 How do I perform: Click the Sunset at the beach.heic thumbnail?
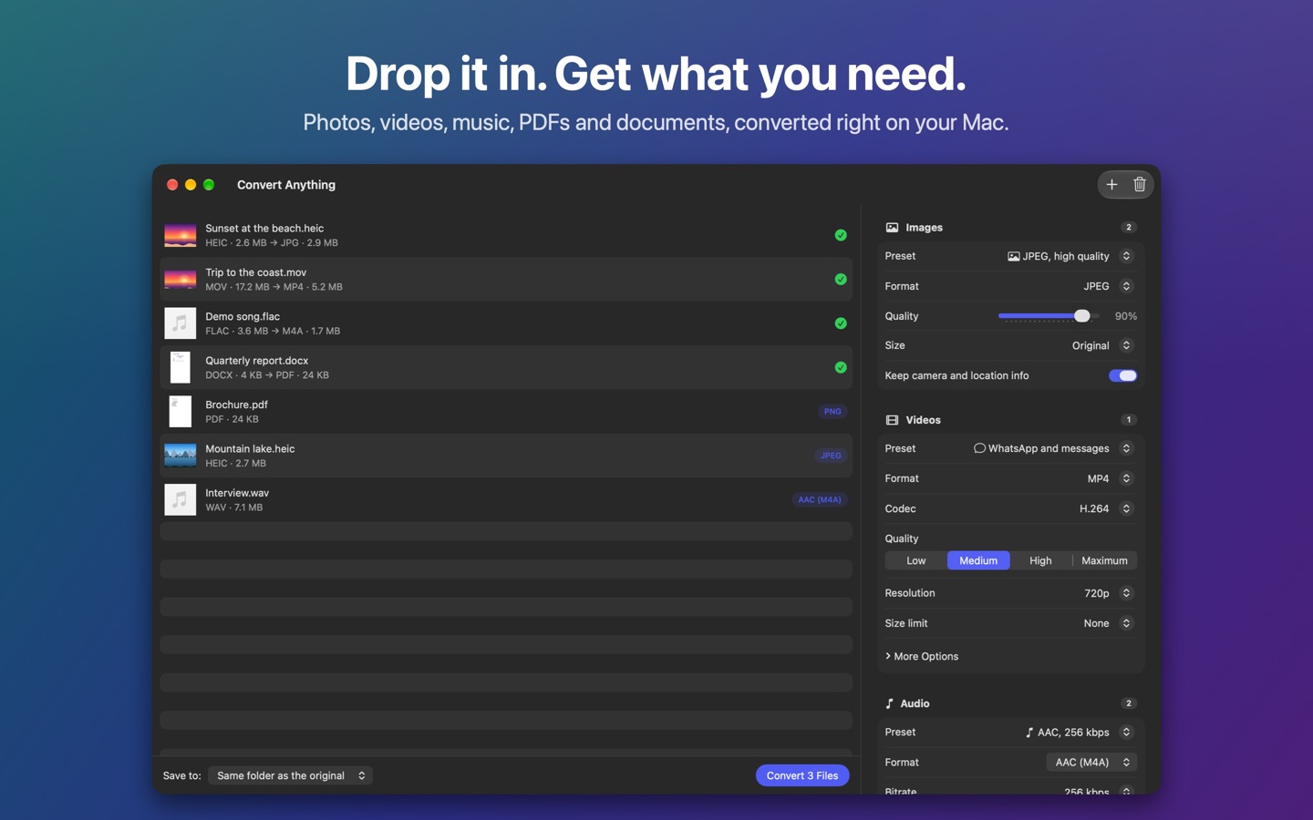pos(180,235)
